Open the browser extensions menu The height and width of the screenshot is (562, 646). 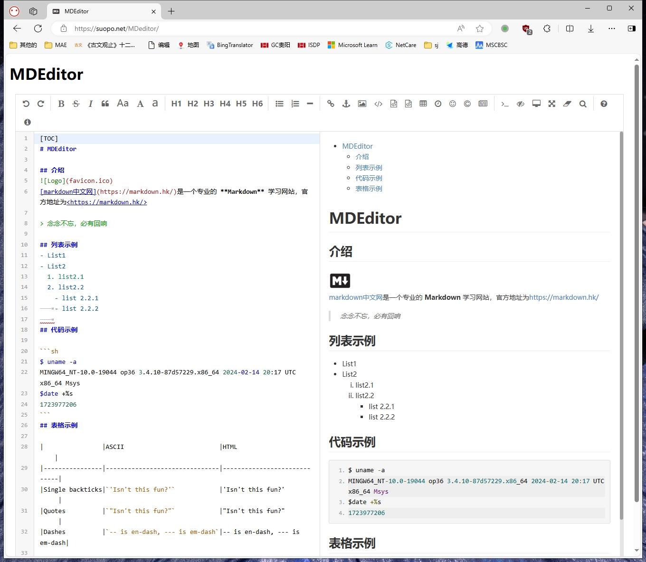pyautogui.click(x=547, y=29)
